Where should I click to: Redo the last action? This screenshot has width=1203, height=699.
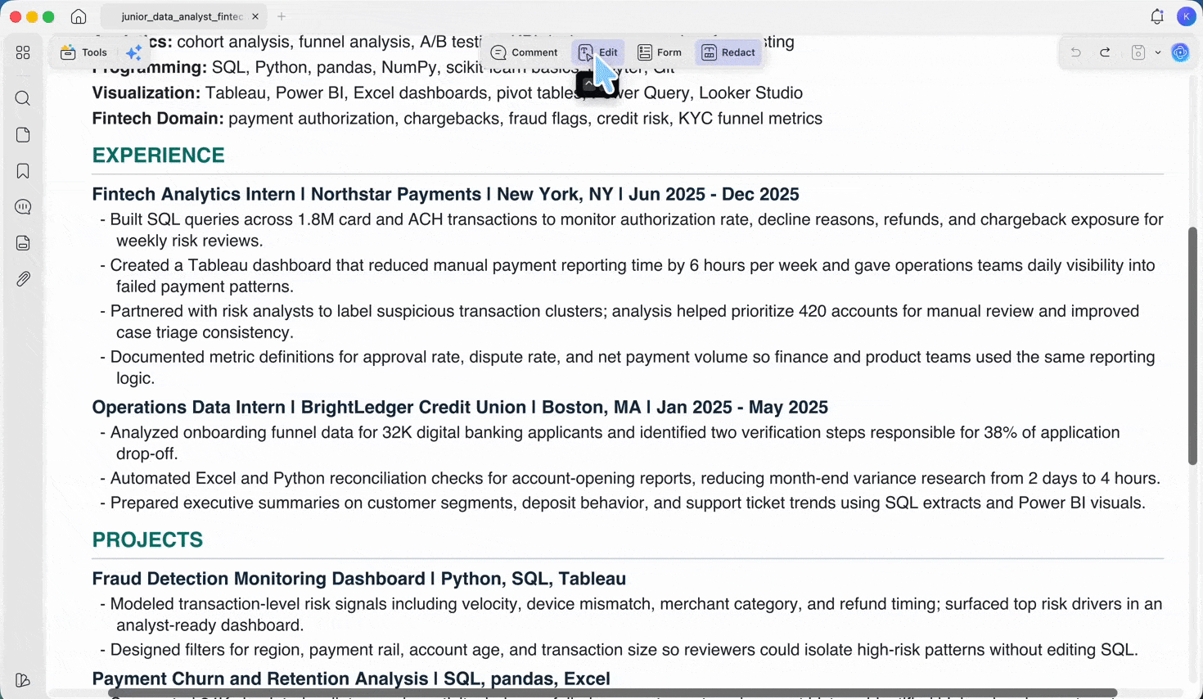coord(1105,52)
